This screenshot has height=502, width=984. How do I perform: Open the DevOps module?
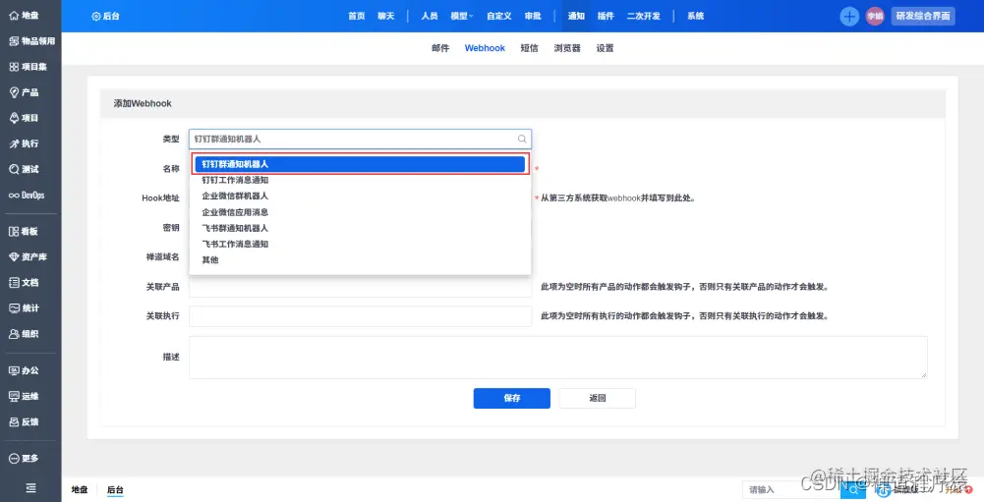(27, 195)
